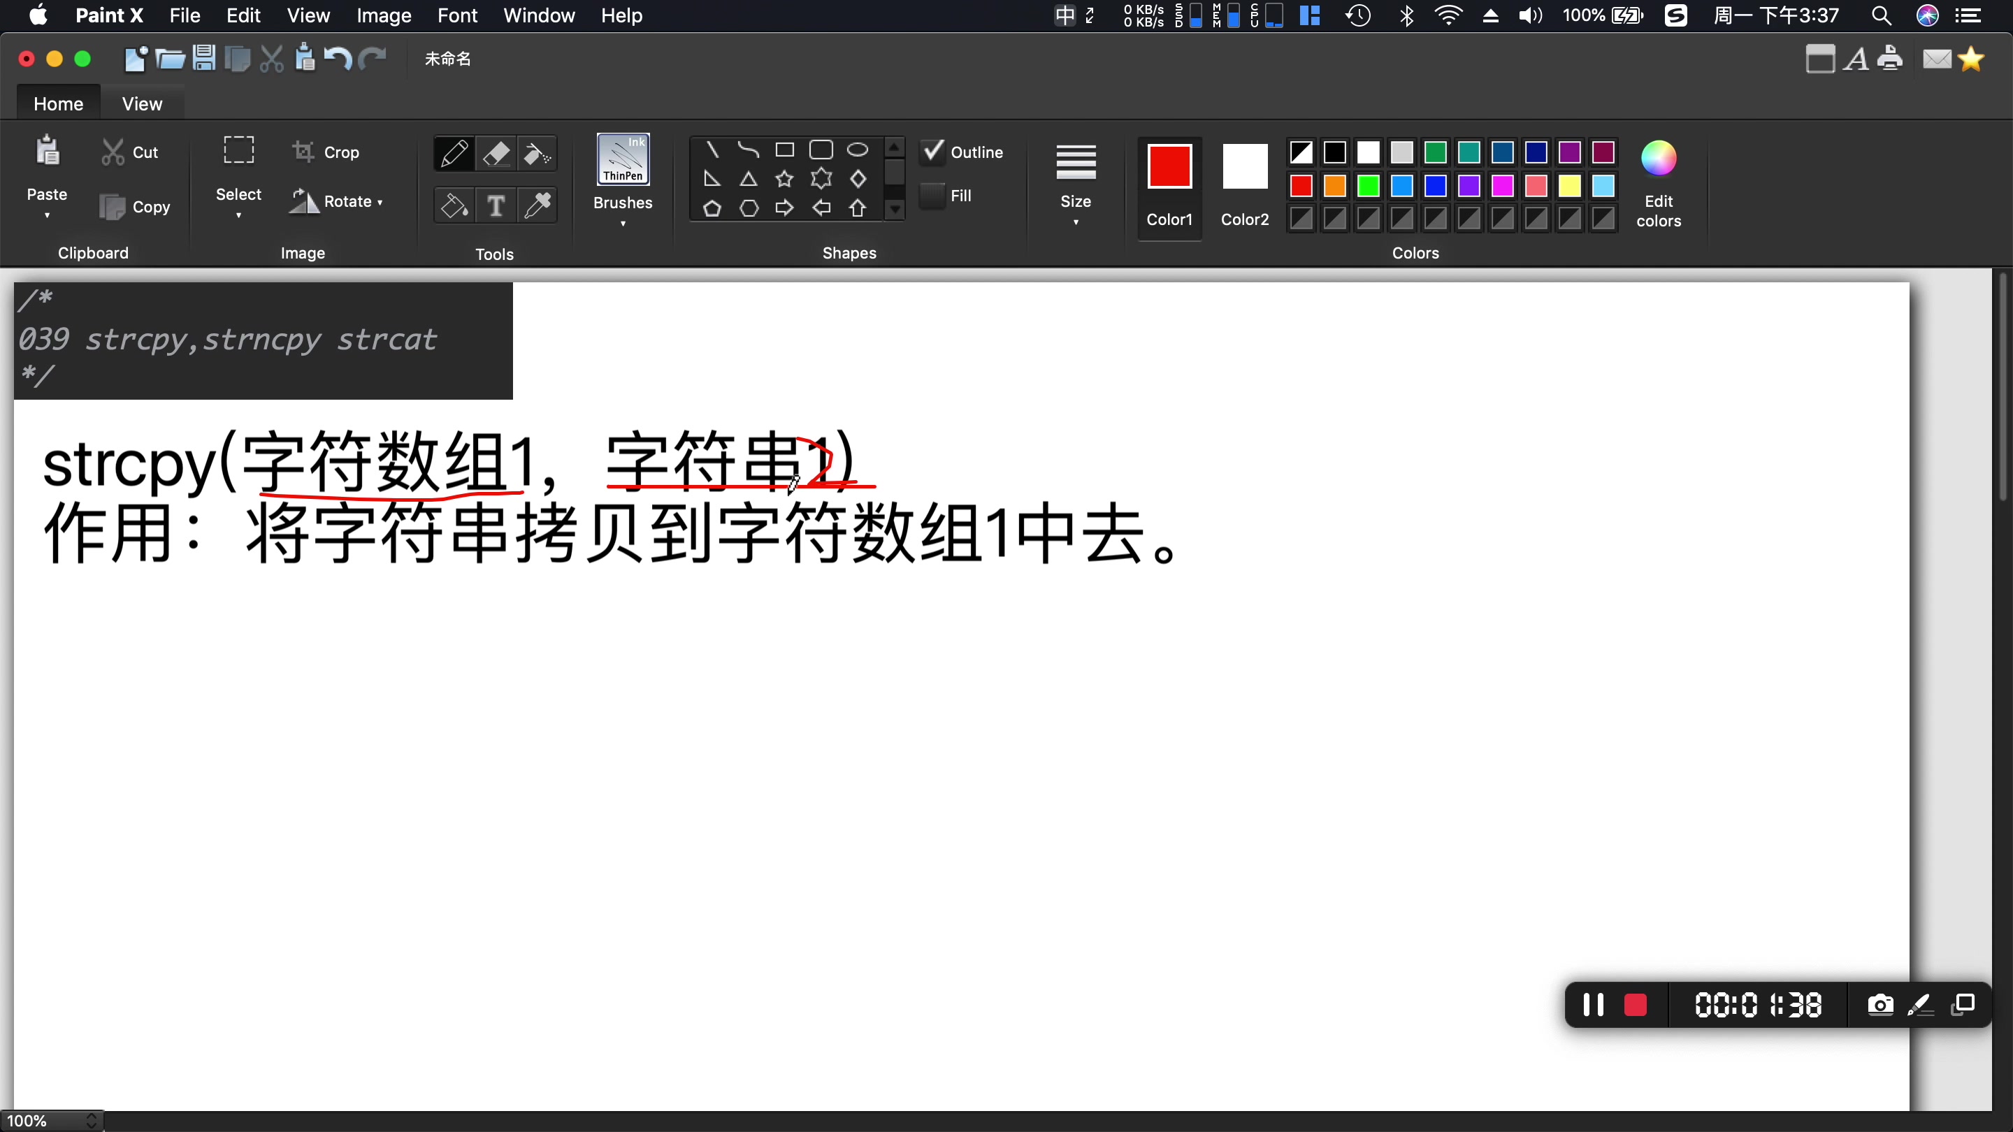
Task: Select the Pencil tool
Action: [x=454, y=154]
